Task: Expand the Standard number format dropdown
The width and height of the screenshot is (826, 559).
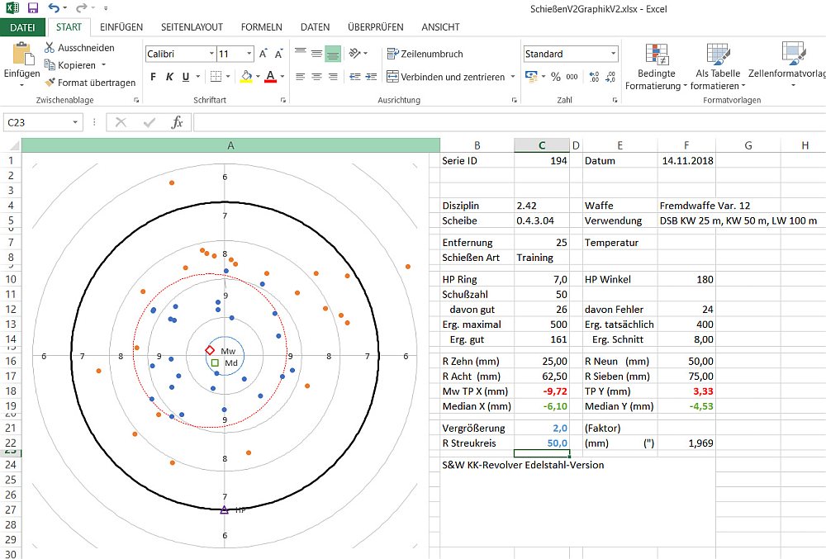Action: [x=613, y=54]
